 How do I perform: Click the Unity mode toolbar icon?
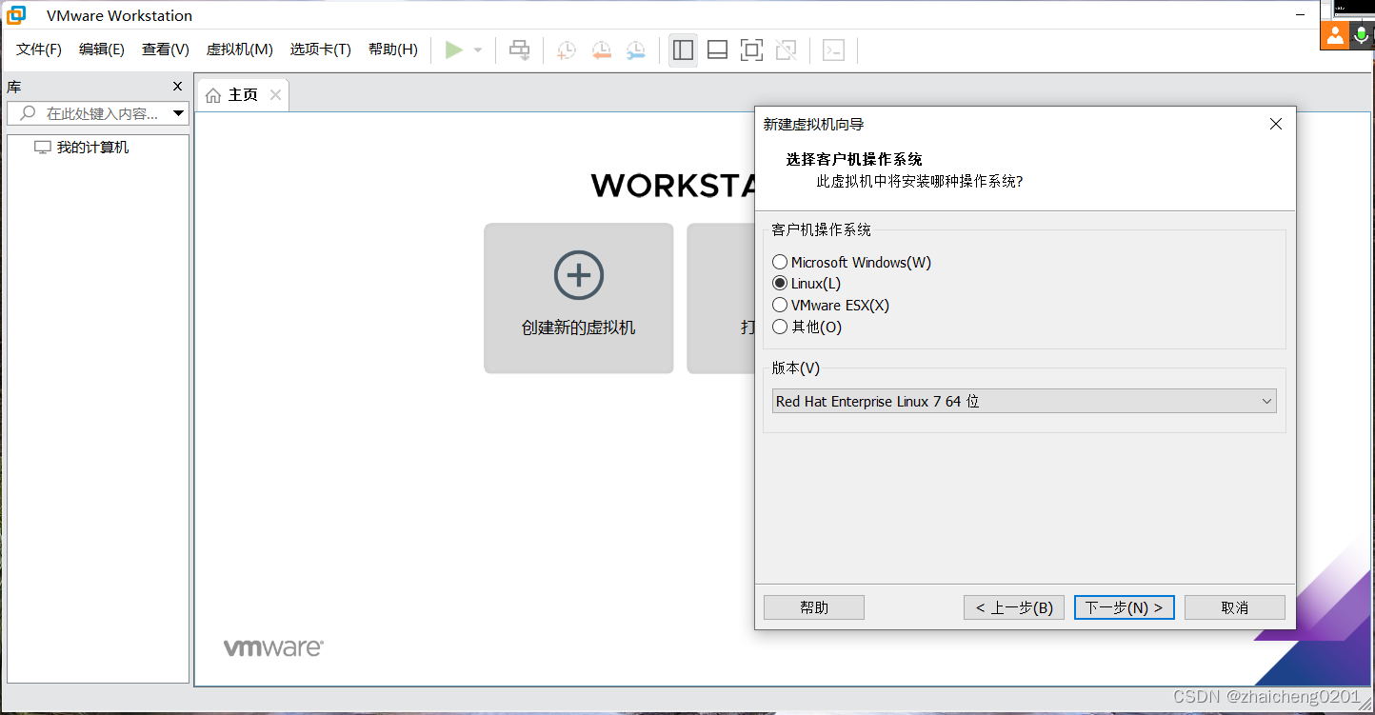click(787, 50)
